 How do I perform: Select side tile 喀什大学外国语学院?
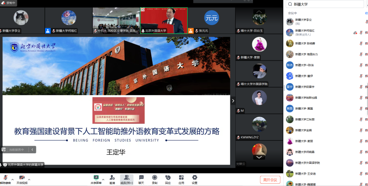coord(259,74)
